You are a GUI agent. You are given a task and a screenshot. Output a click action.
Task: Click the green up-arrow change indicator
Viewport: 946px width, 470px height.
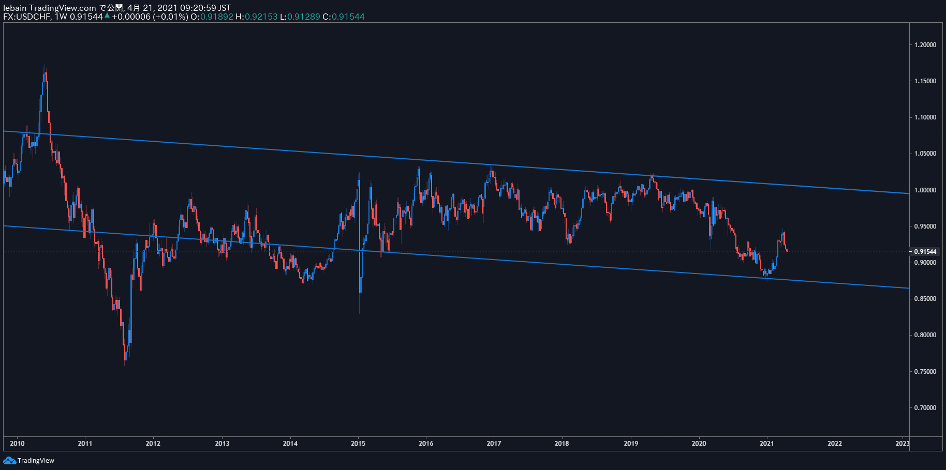click(x=107, y=16)
